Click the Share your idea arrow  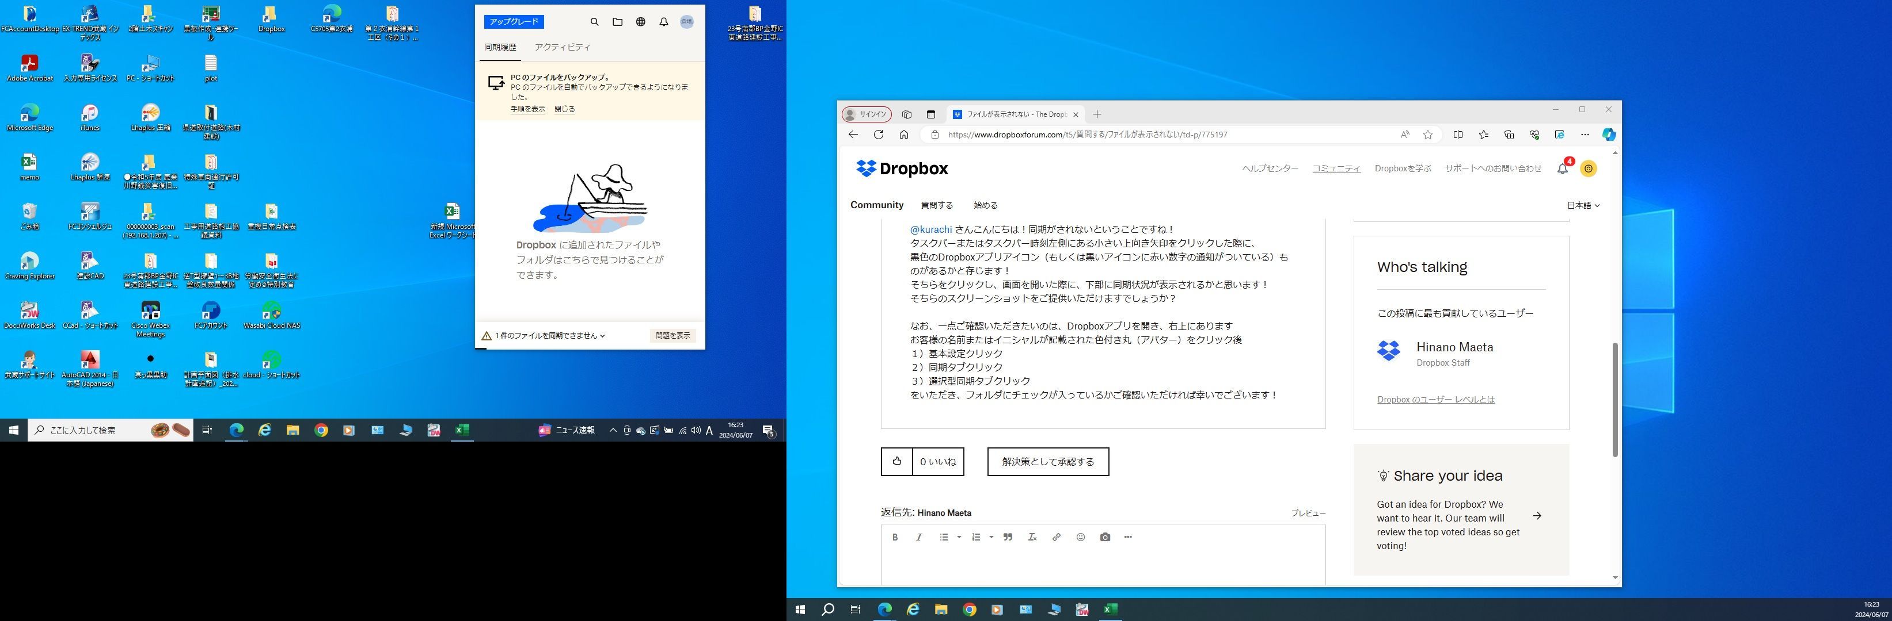[x=1537, y=516]
